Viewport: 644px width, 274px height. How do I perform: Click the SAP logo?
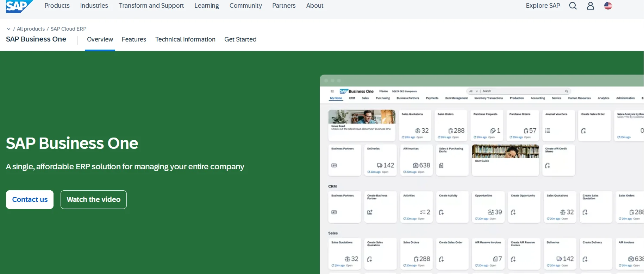[x=18, y=6]
